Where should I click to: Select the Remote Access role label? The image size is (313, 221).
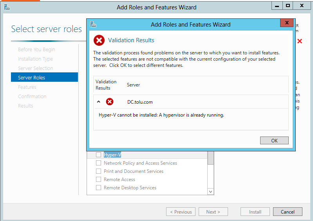click(x=119, y=180)
